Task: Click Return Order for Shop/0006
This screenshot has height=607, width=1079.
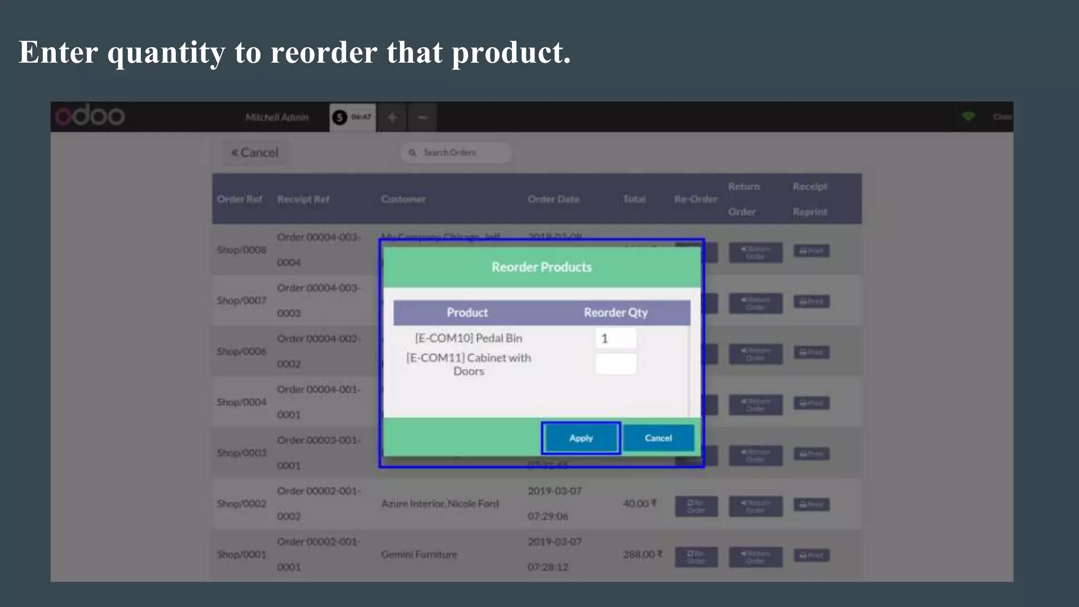Action: click(x=755, y=354)
